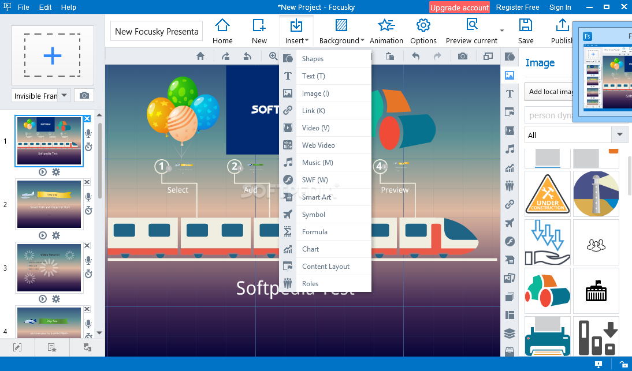This screenshot has height=371, width=632.
Task: Click the add new frame plus box
Action: (53, 55)
